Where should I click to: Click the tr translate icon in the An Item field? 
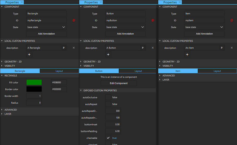coord(222,48)
